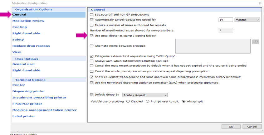The image size is (264, 135).
Task: Open Replace drug reasons section
Action: click(31, 46)
